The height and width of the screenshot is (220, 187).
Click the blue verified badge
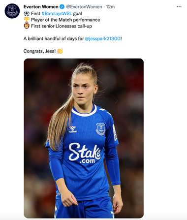(62, 7)
